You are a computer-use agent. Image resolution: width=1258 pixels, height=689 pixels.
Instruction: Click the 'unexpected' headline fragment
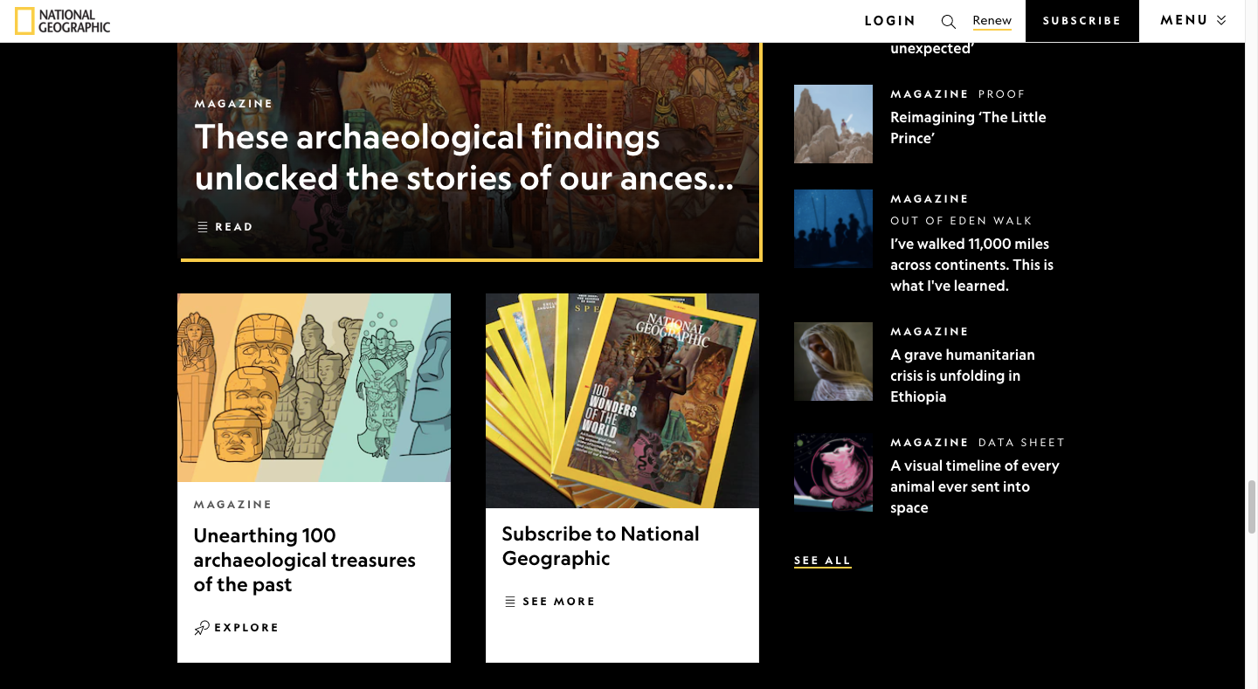click(931, 49)
